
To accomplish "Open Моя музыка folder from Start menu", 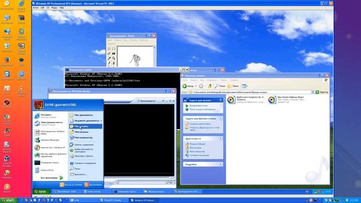I will click(x=86, y=132).
